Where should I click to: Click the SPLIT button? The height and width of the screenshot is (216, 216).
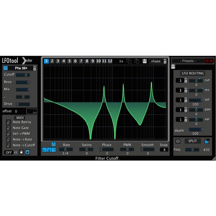click(x=192, y=141)
